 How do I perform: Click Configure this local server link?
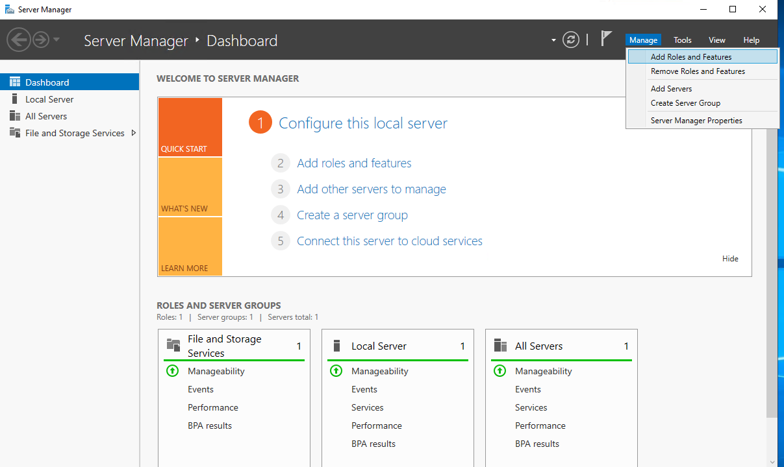pyautogui.click(x=363, y=123)
